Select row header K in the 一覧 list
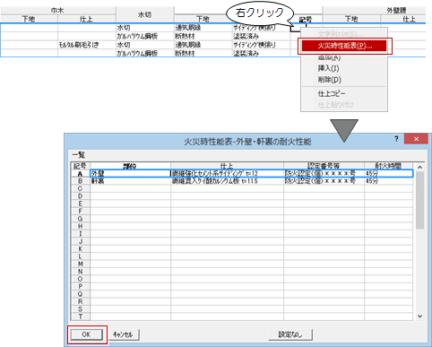The height and width of the screenshot is (347, 432). pos(80,249)
